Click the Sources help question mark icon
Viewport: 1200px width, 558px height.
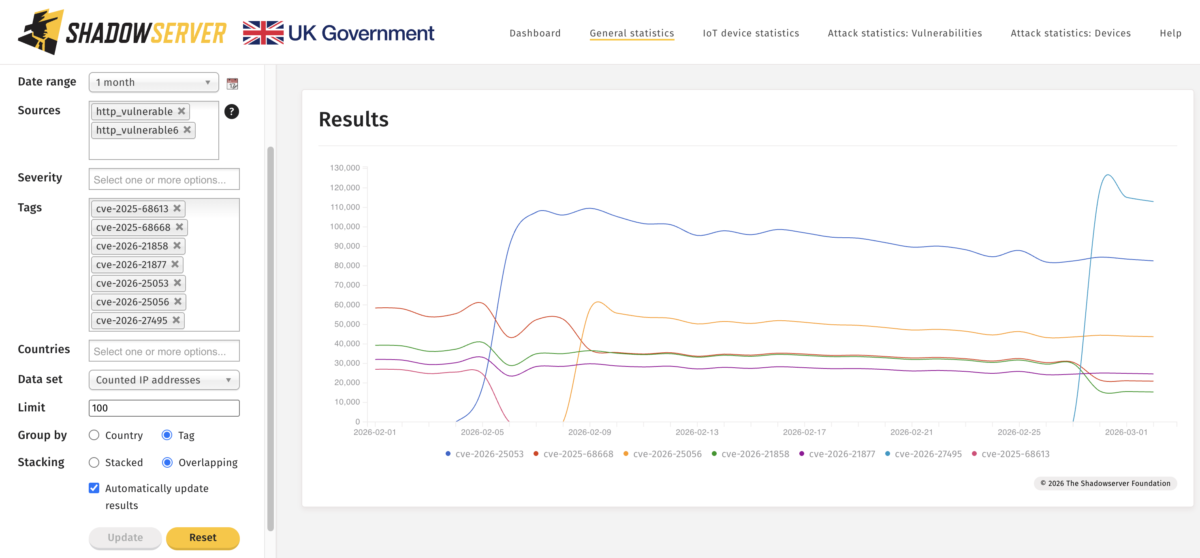231,111
